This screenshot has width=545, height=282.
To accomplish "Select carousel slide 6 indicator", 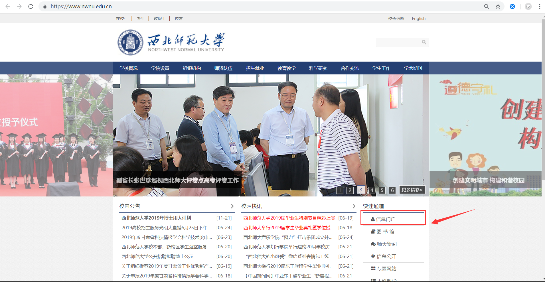I will pyautogui.click(x=392, y=190).
